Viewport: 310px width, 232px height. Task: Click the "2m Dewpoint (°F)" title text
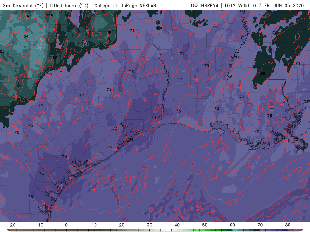point(23,5)
